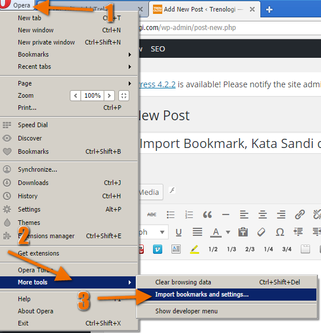The height and width of the screenshot is (333, 321).
Task: Expand the More tools submenu
Action: click(x=69, y=282)
